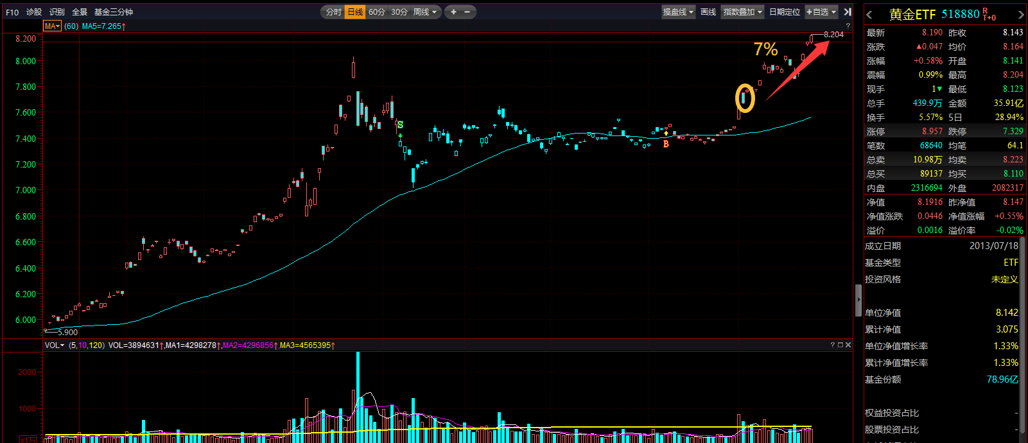1028x443 pixels.
Task: Open the 周线 period dropdown
Action: pyautogui.click(x=425, y=12)
